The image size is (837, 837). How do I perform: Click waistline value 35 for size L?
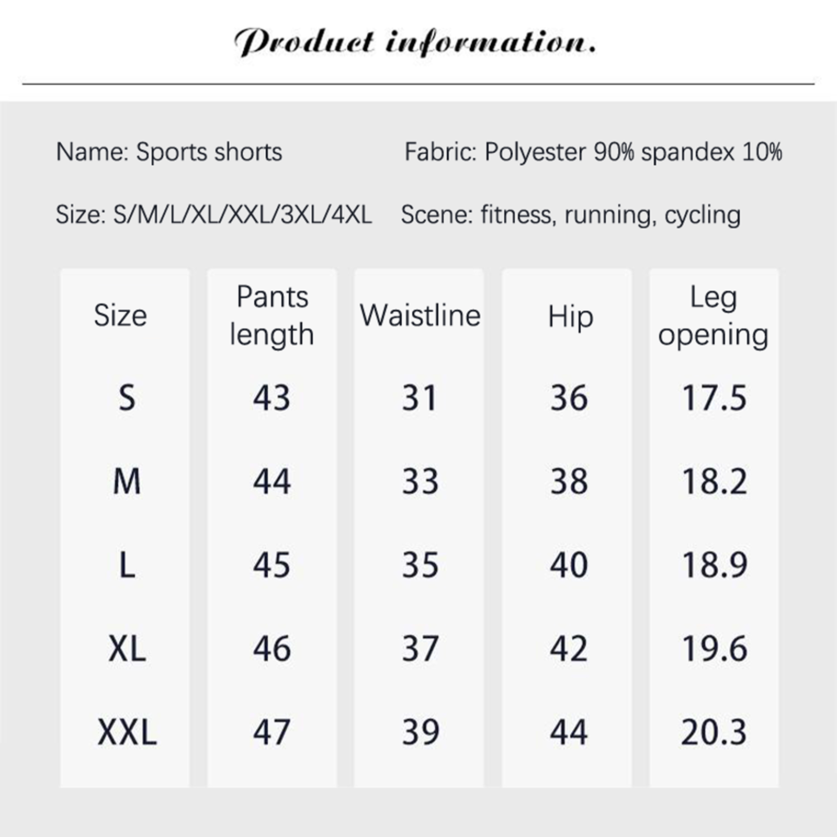coord(420,565)
